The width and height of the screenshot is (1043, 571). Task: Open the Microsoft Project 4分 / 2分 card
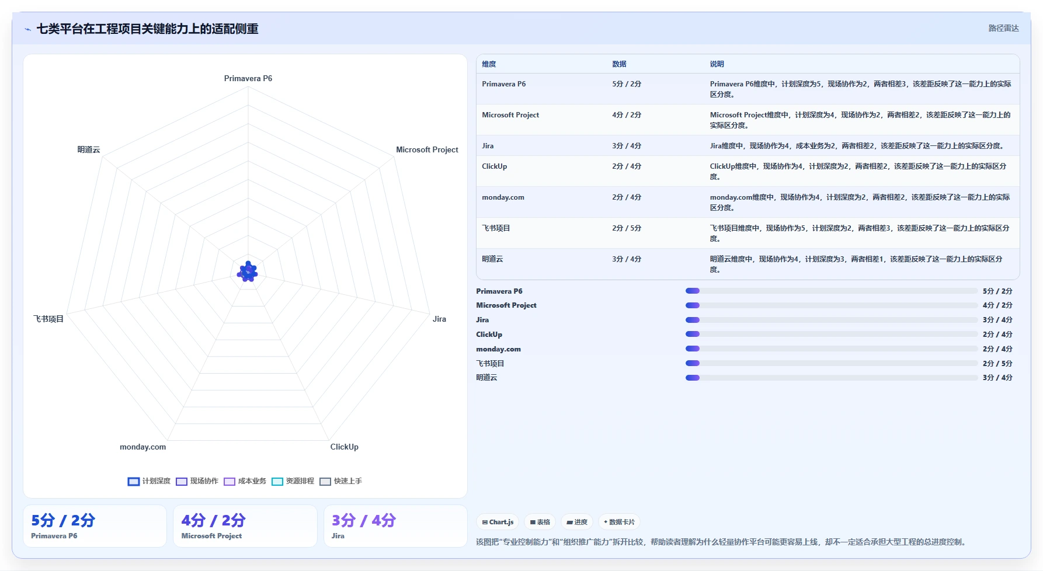click(245, 526)
